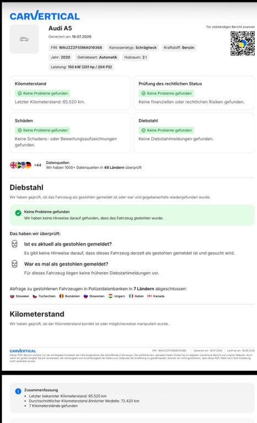Click the Kraftstoff Benzin chip
This screenshot has height=423, width=257.
[x=179, y=47]
